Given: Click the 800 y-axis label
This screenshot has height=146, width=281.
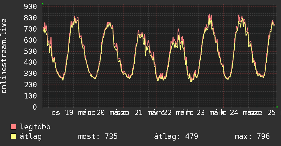Looking at the screenshot, I should click(30, 18).
